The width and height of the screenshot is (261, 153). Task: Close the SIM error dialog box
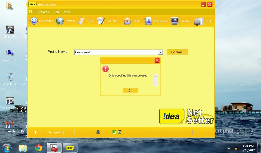[157, 60]
